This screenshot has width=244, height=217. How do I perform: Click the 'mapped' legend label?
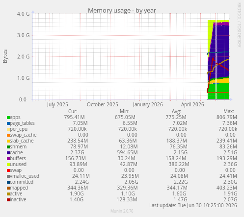[x=19, y=188]
